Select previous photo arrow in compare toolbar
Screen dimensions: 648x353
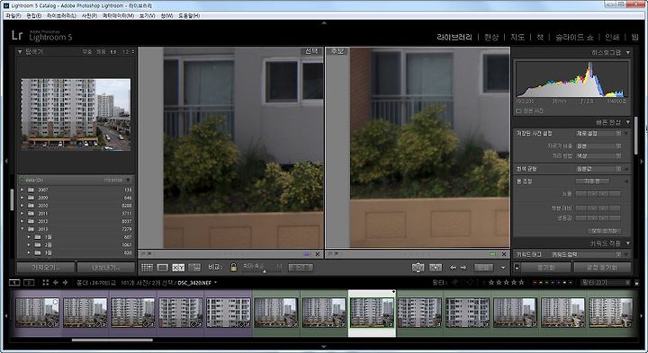click(453, 268)
